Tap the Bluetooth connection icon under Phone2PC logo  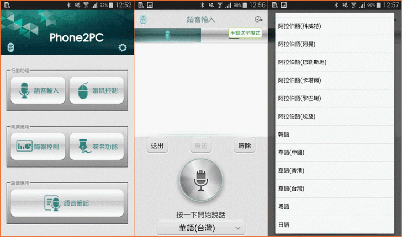click(x=11, y=47)
